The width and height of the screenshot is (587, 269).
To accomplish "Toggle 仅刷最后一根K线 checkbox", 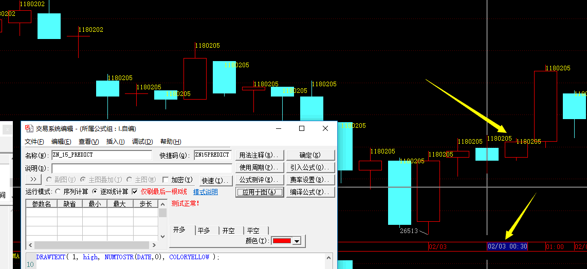I will (x=135, y=191).
